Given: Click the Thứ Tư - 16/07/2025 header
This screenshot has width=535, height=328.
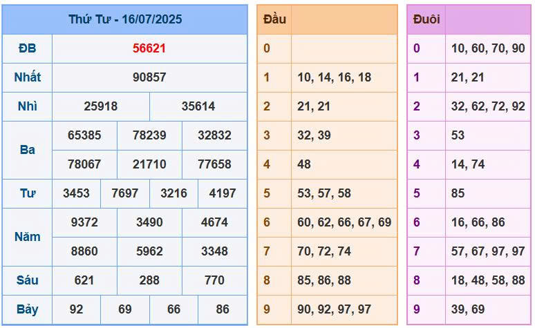Looking at the screenshot, I should tap(125, 19).
